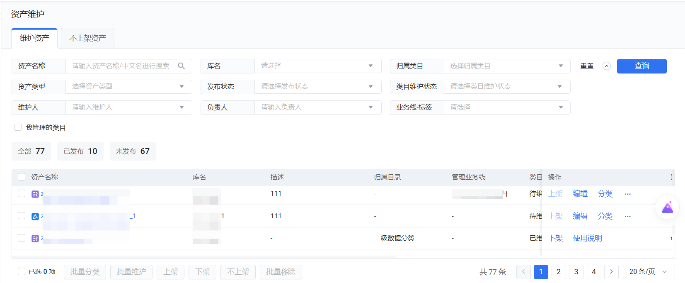Go to previous page with left chevron
The width and height of the screenshot is (685, 283).
coord(523,272)
